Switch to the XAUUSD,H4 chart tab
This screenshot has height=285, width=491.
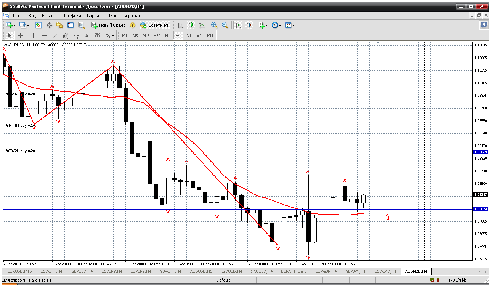pyautogui.click(x=262, y=271)
